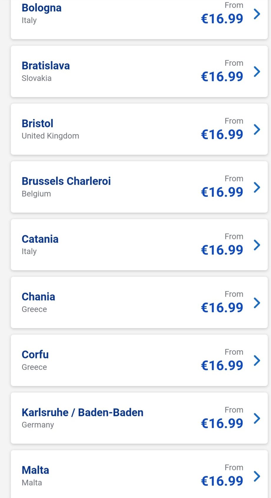This screenshot has width=271, height=498.
Task: Tap the €16.99 fare for Bristol
Action: coord(222,135)
